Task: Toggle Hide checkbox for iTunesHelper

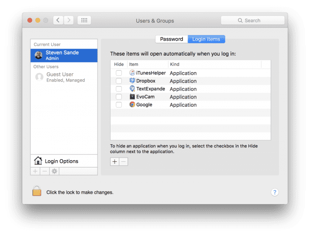Action: 119,73
